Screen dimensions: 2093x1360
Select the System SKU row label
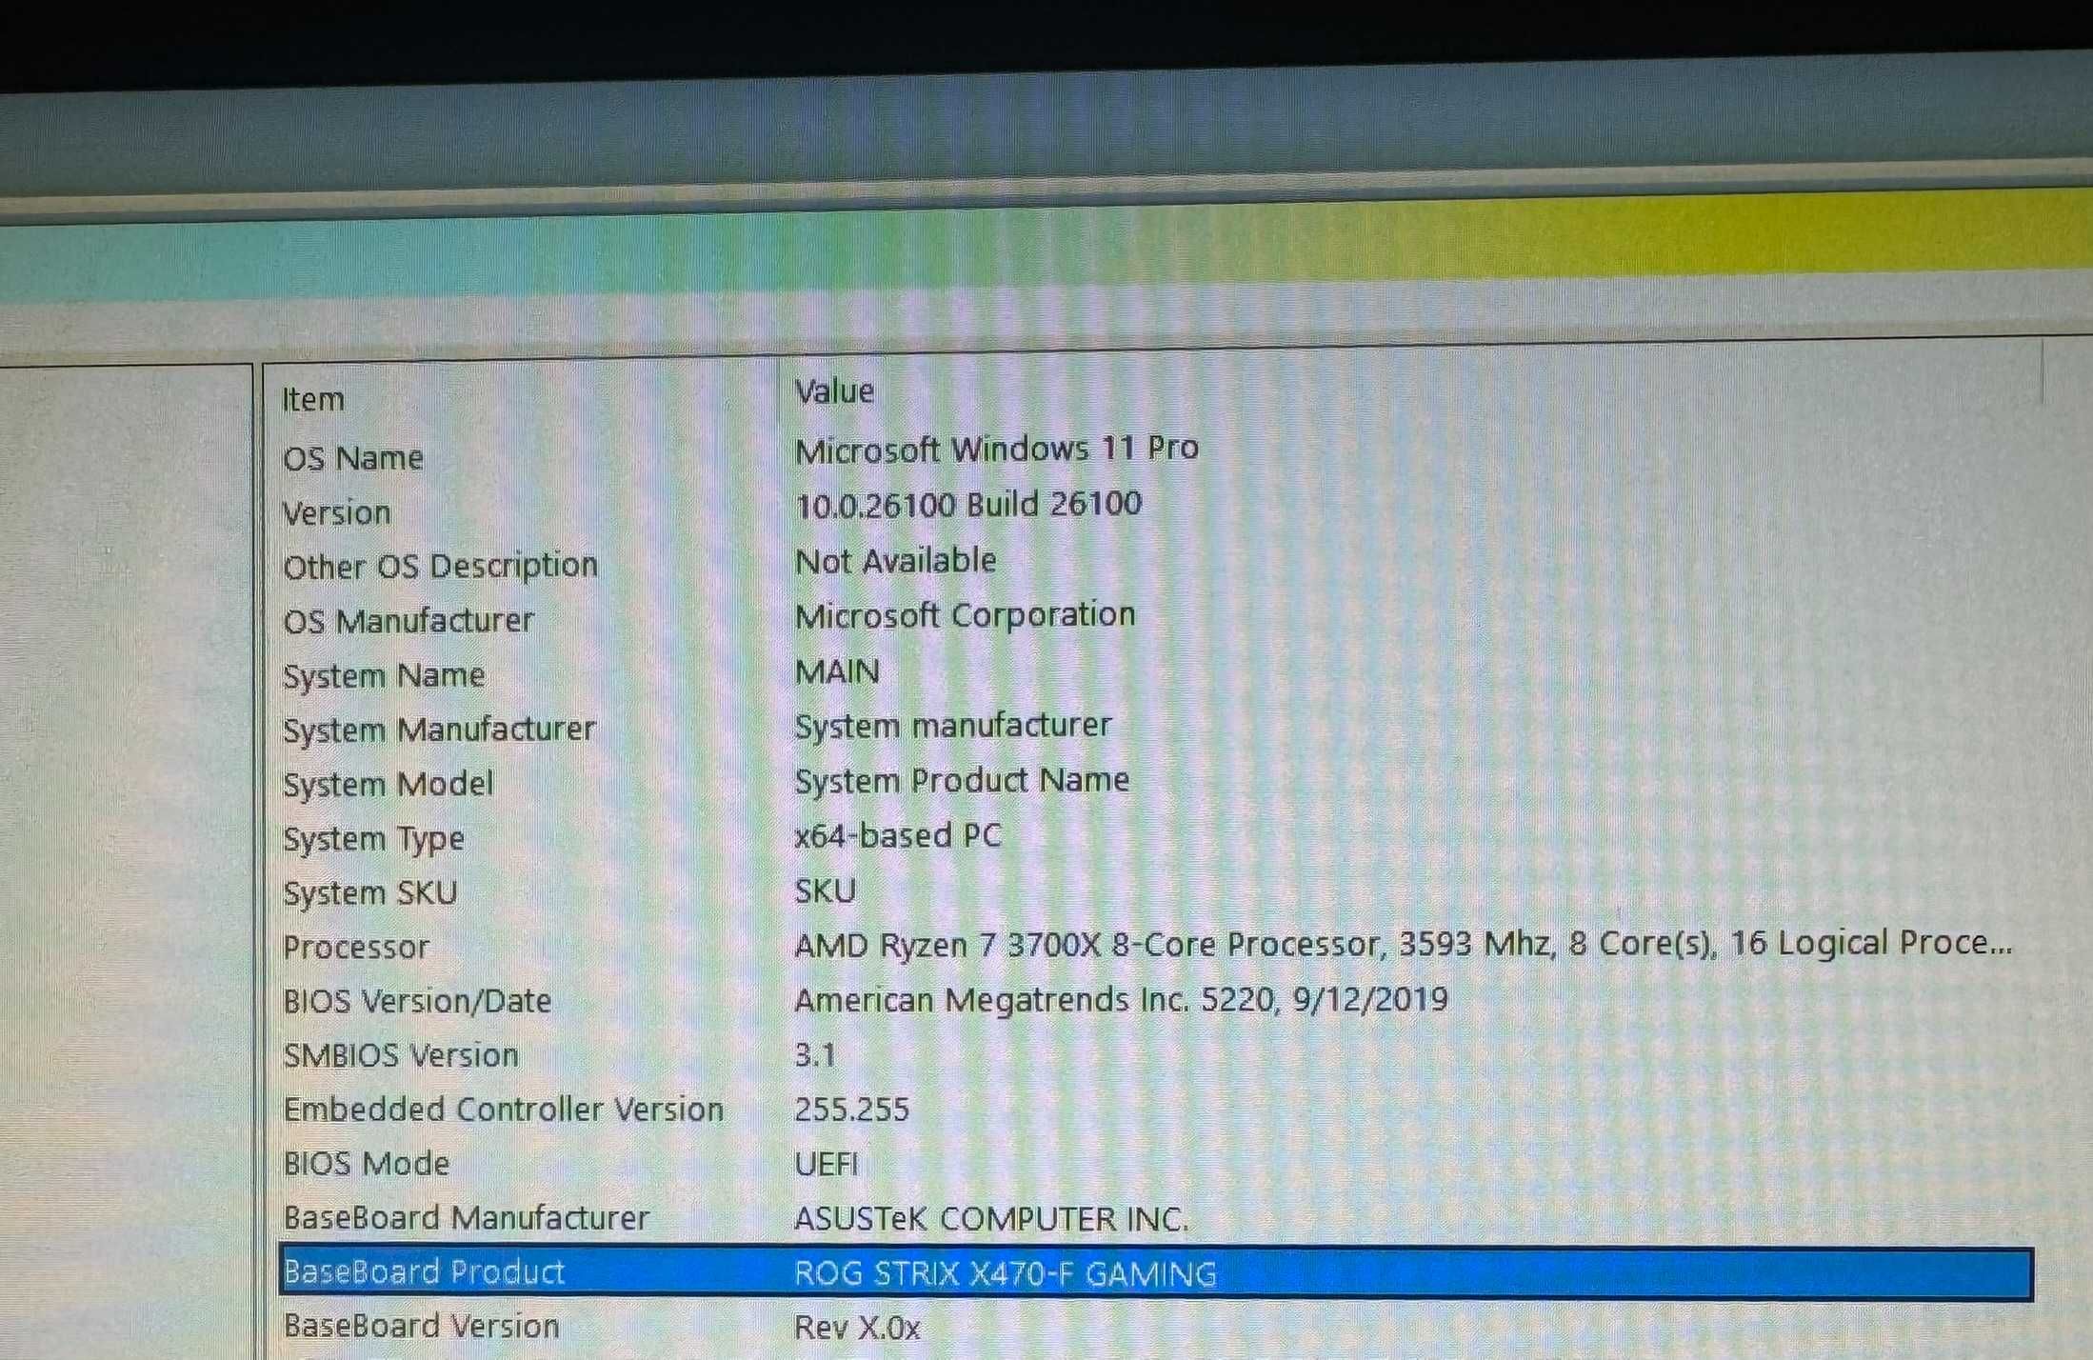(370, 893)
